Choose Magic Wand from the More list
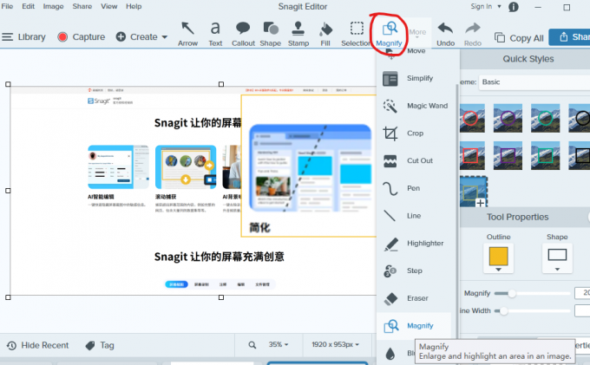590x365 pixels. pos(414,106)
